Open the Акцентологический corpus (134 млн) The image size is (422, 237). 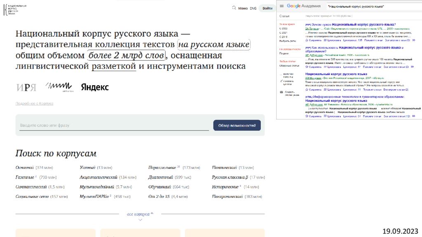point(108,177)
